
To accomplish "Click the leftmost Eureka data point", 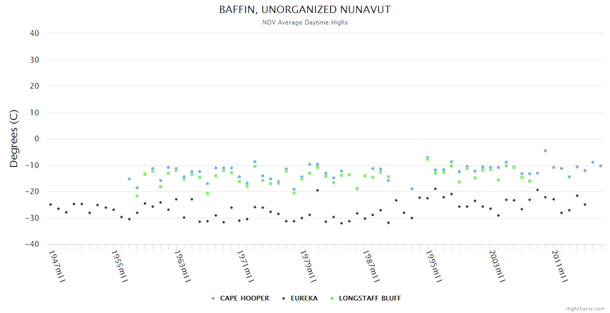I will coord(51,204).
